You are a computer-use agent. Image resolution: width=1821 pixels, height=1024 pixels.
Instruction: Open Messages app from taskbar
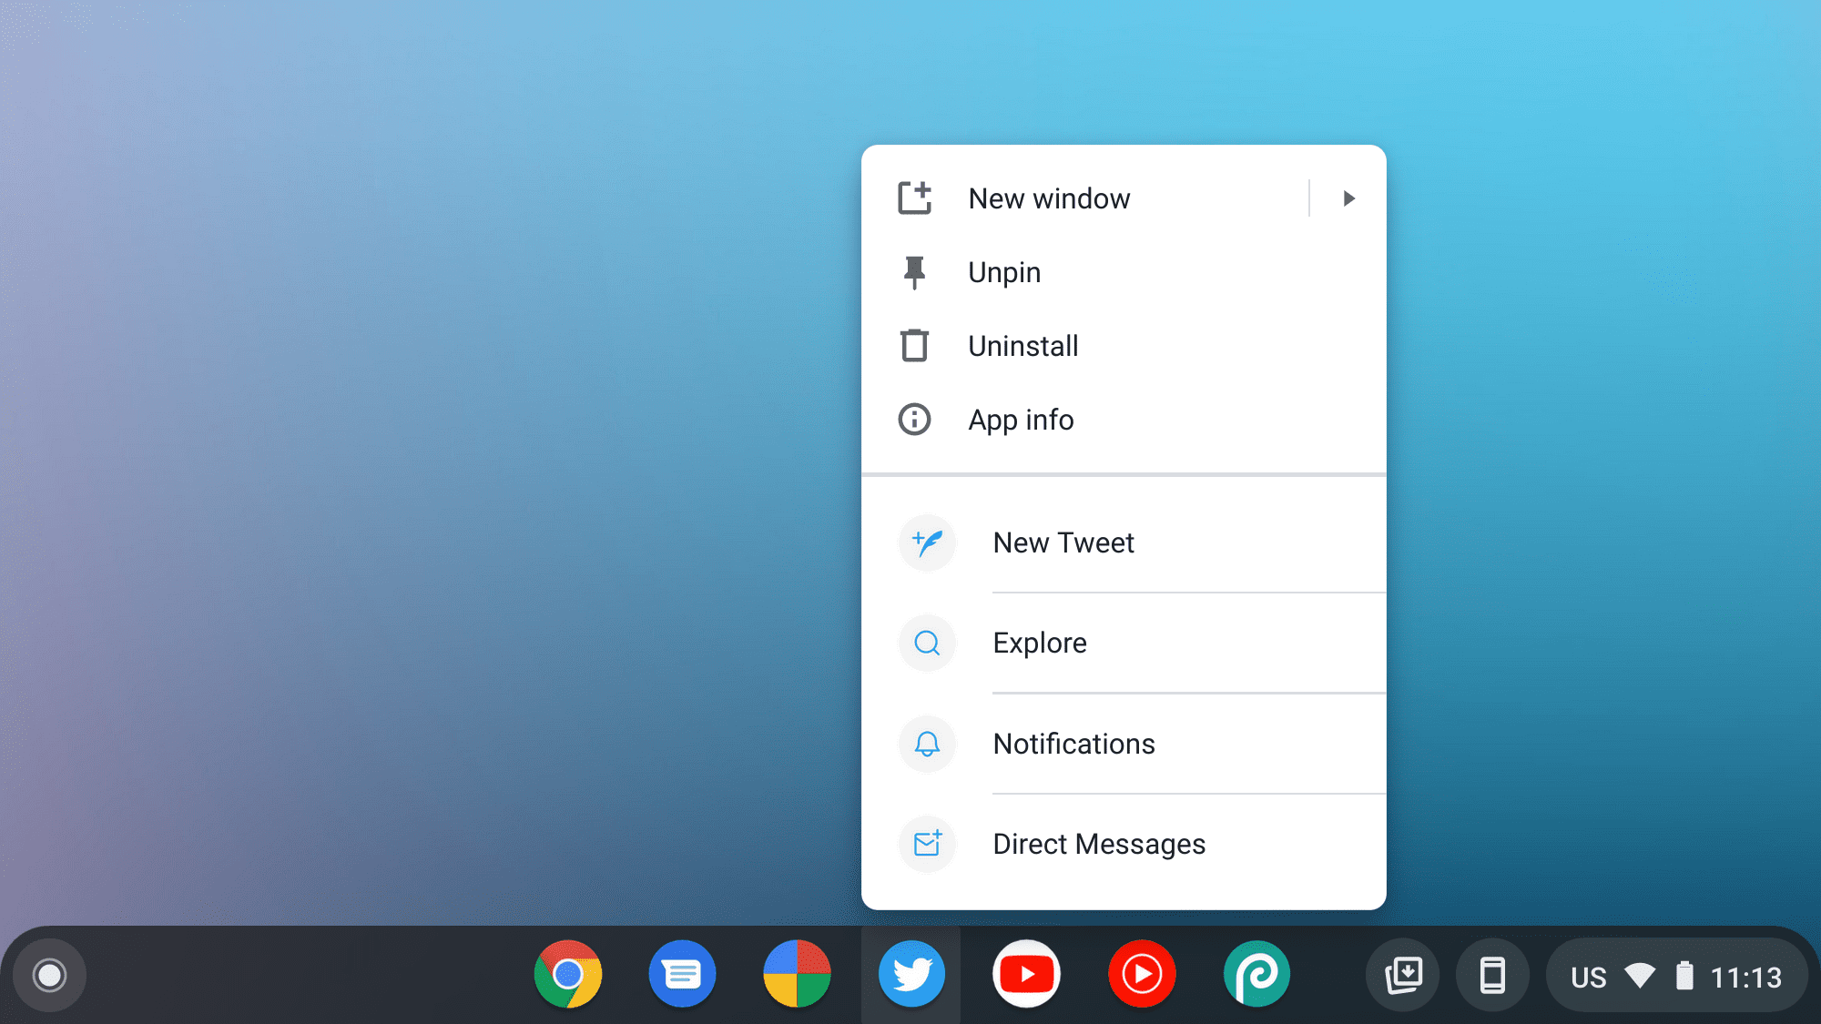click(682, 974)
